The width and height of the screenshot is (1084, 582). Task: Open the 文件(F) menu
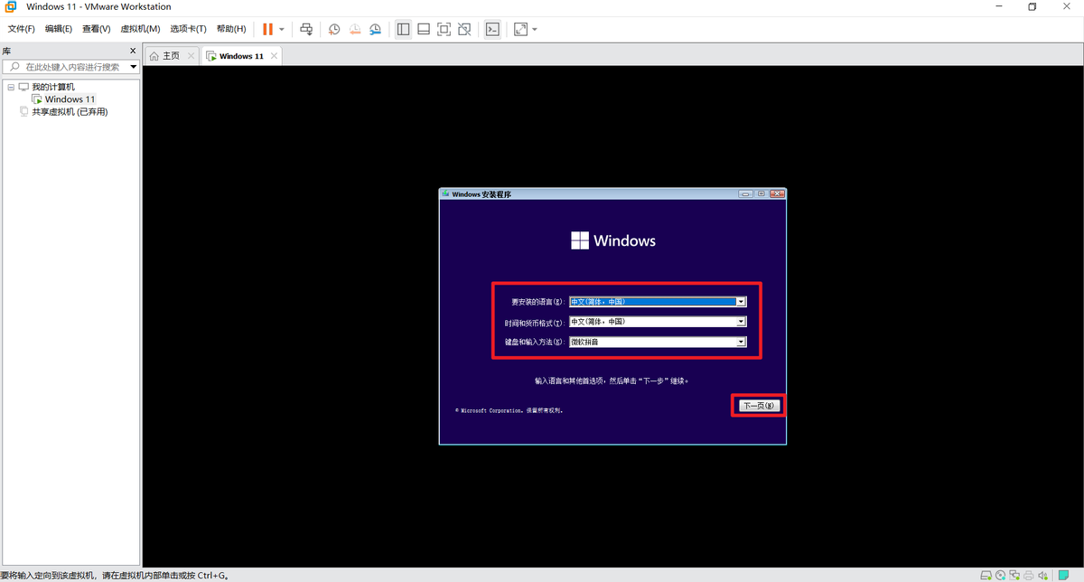click(22, 29)
